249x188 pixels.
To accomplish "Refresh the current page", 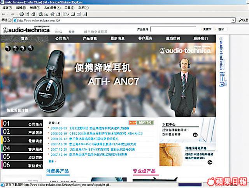I will pos(27,14).
